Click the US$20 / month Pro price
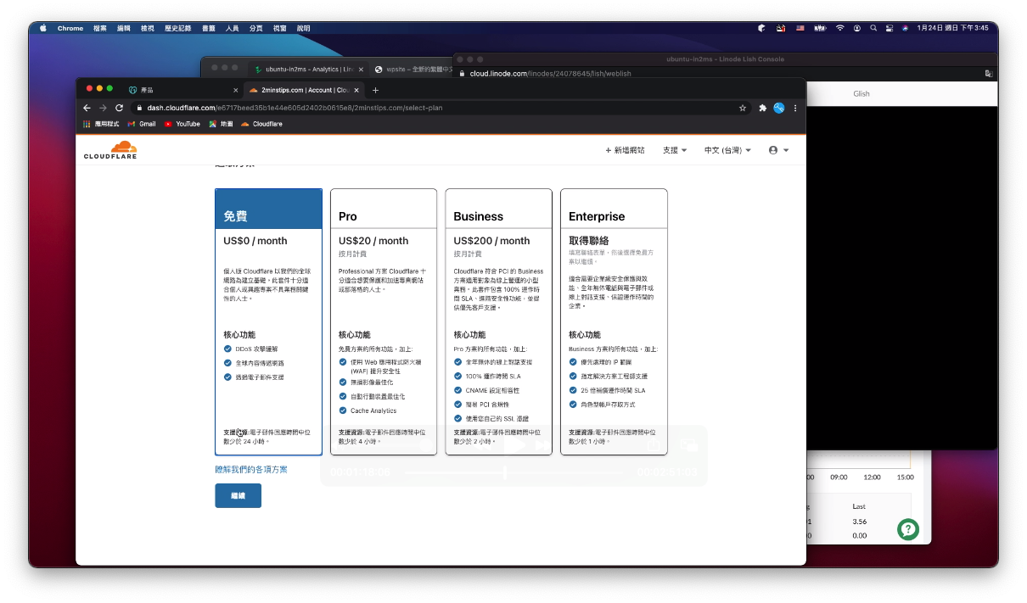1027x603 pixels. coord(373,241)
